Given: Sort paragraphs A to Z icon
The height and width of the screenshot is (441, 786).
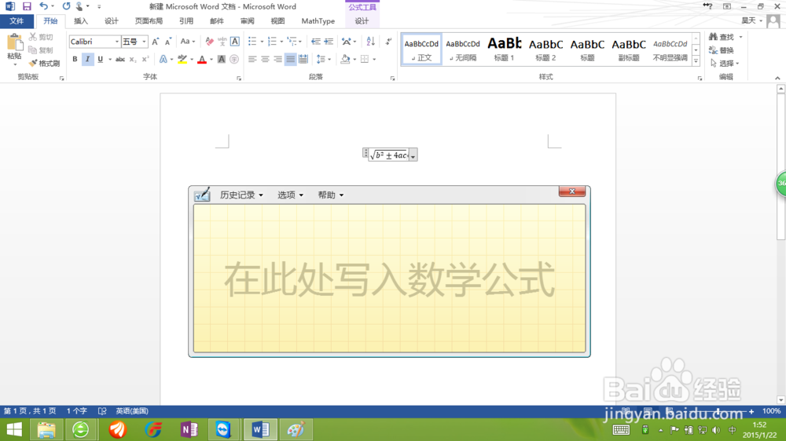Looking at the screenshot, I should pyautogui.click(x=370, y=42).
